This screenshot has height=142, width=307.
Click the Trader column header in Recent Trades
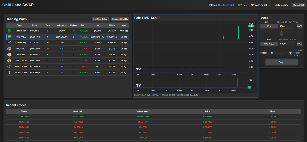[24, 111]
